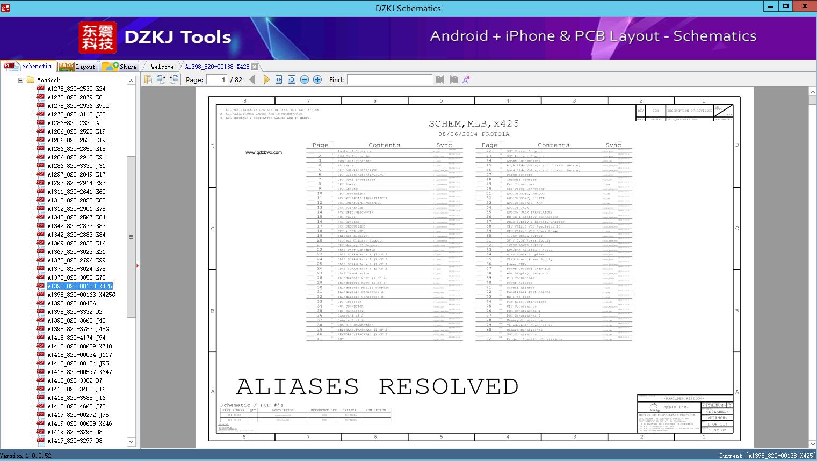This screenshot has width=817, height=461.
Task: Open A1286_820-2523 K19 schematic
Action: (76, 131)
